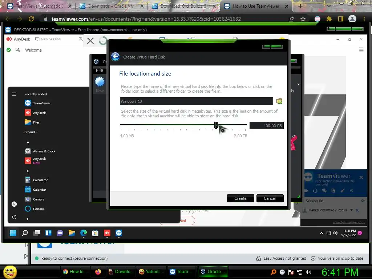Open Alarms & Clock app

(40, 151)
